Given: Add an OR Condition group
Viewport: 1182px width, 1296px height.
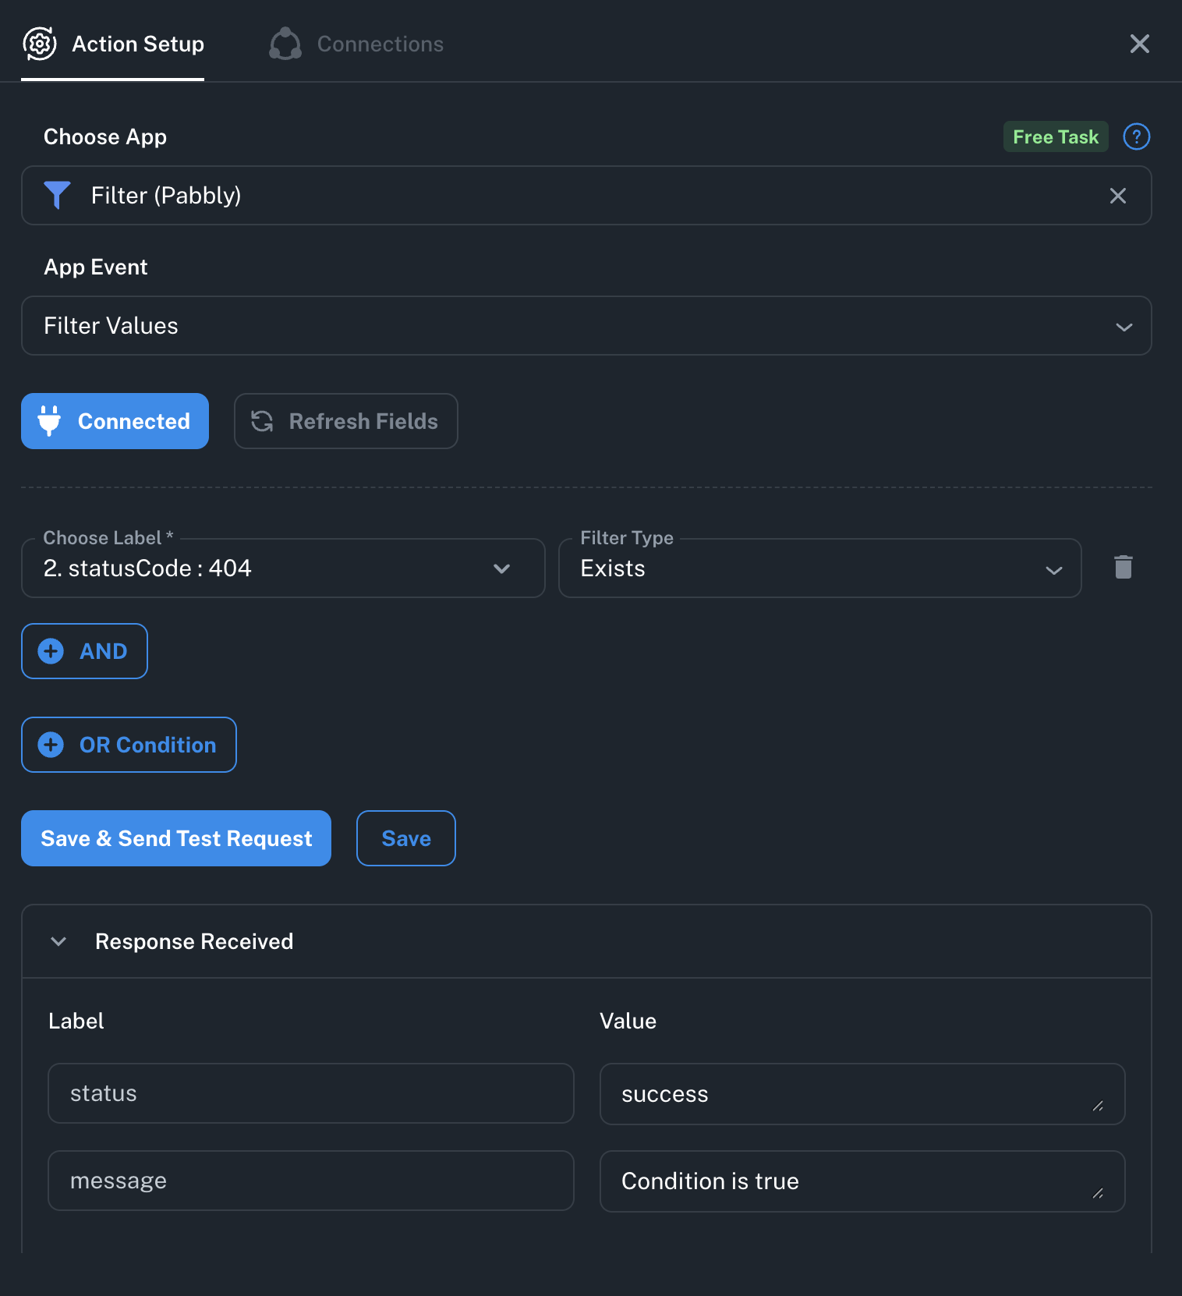Looking at the screenshot, I should [129, 745].
